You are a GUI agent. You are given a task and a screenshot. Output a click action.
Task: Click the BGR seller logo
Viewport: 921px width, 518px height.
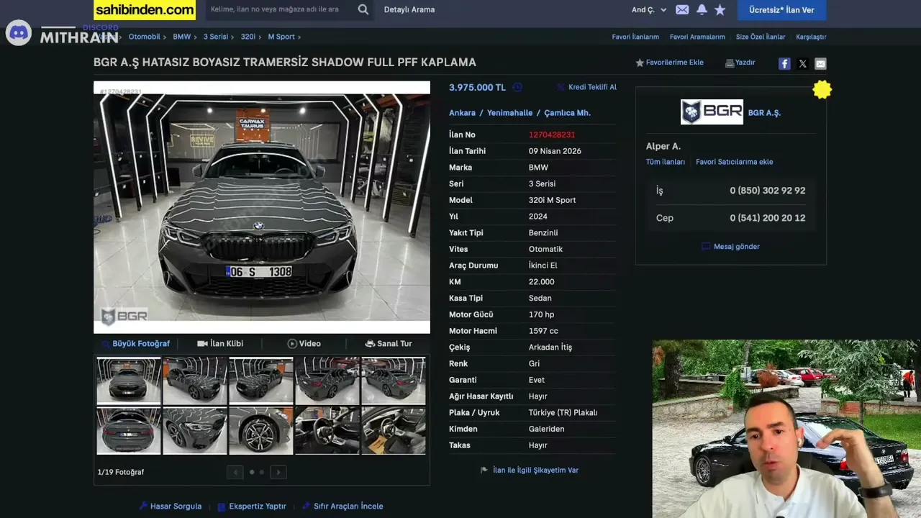coord(712,112)
